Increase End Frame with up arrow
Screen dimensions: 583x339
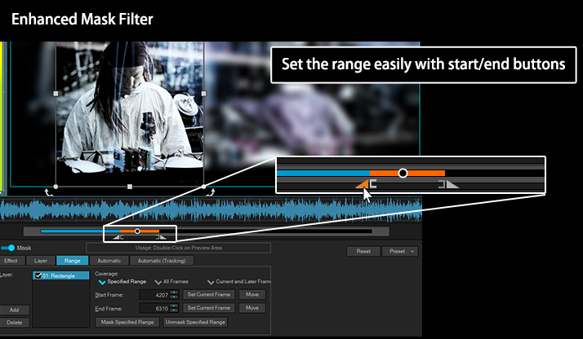coord(174,306)
